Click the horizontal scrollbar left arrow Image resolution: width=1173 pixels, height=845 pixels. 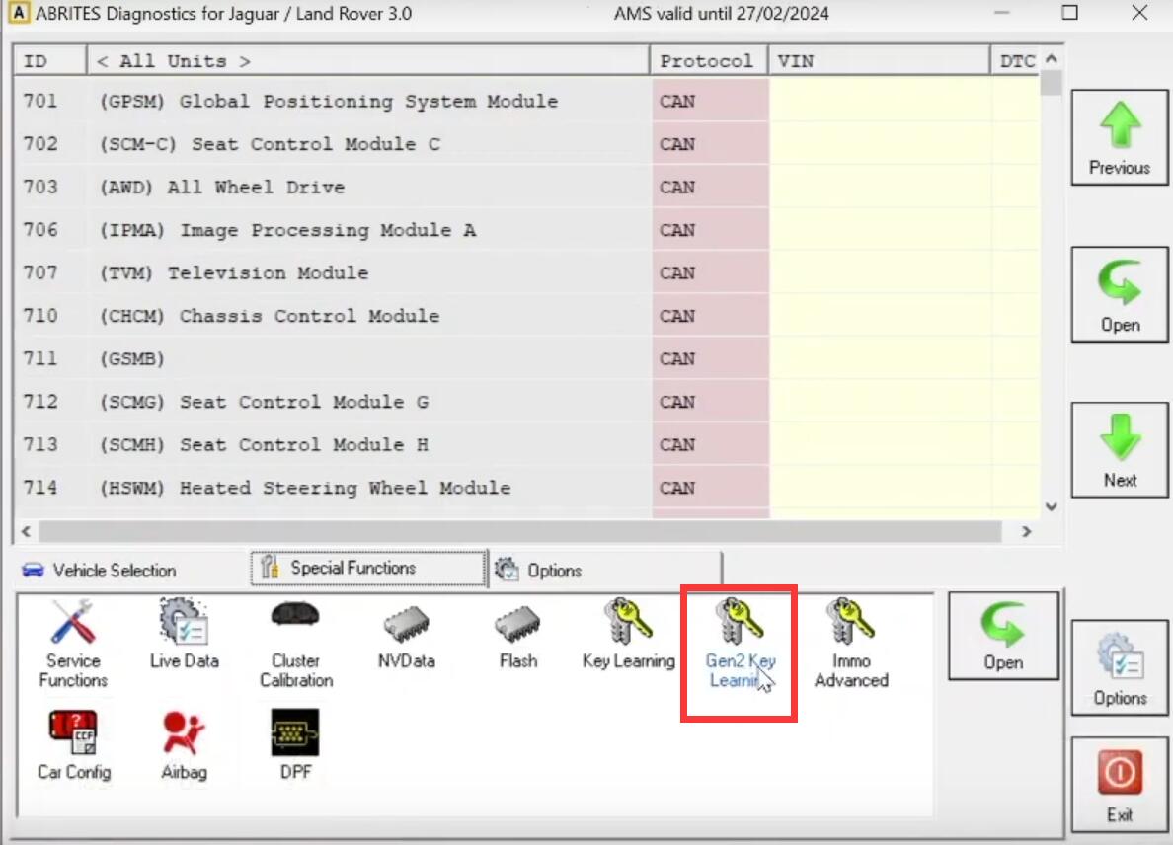point(27,532)
